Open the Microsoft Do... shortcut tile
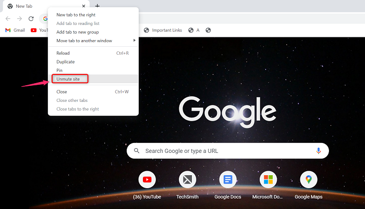365x209 pixels. click(267, 185)
